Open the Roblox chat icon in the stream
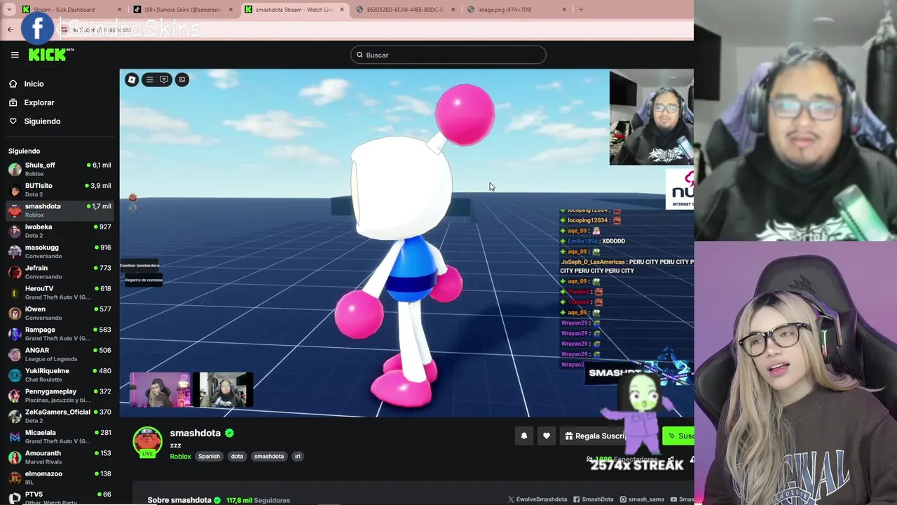 [164, 79]
